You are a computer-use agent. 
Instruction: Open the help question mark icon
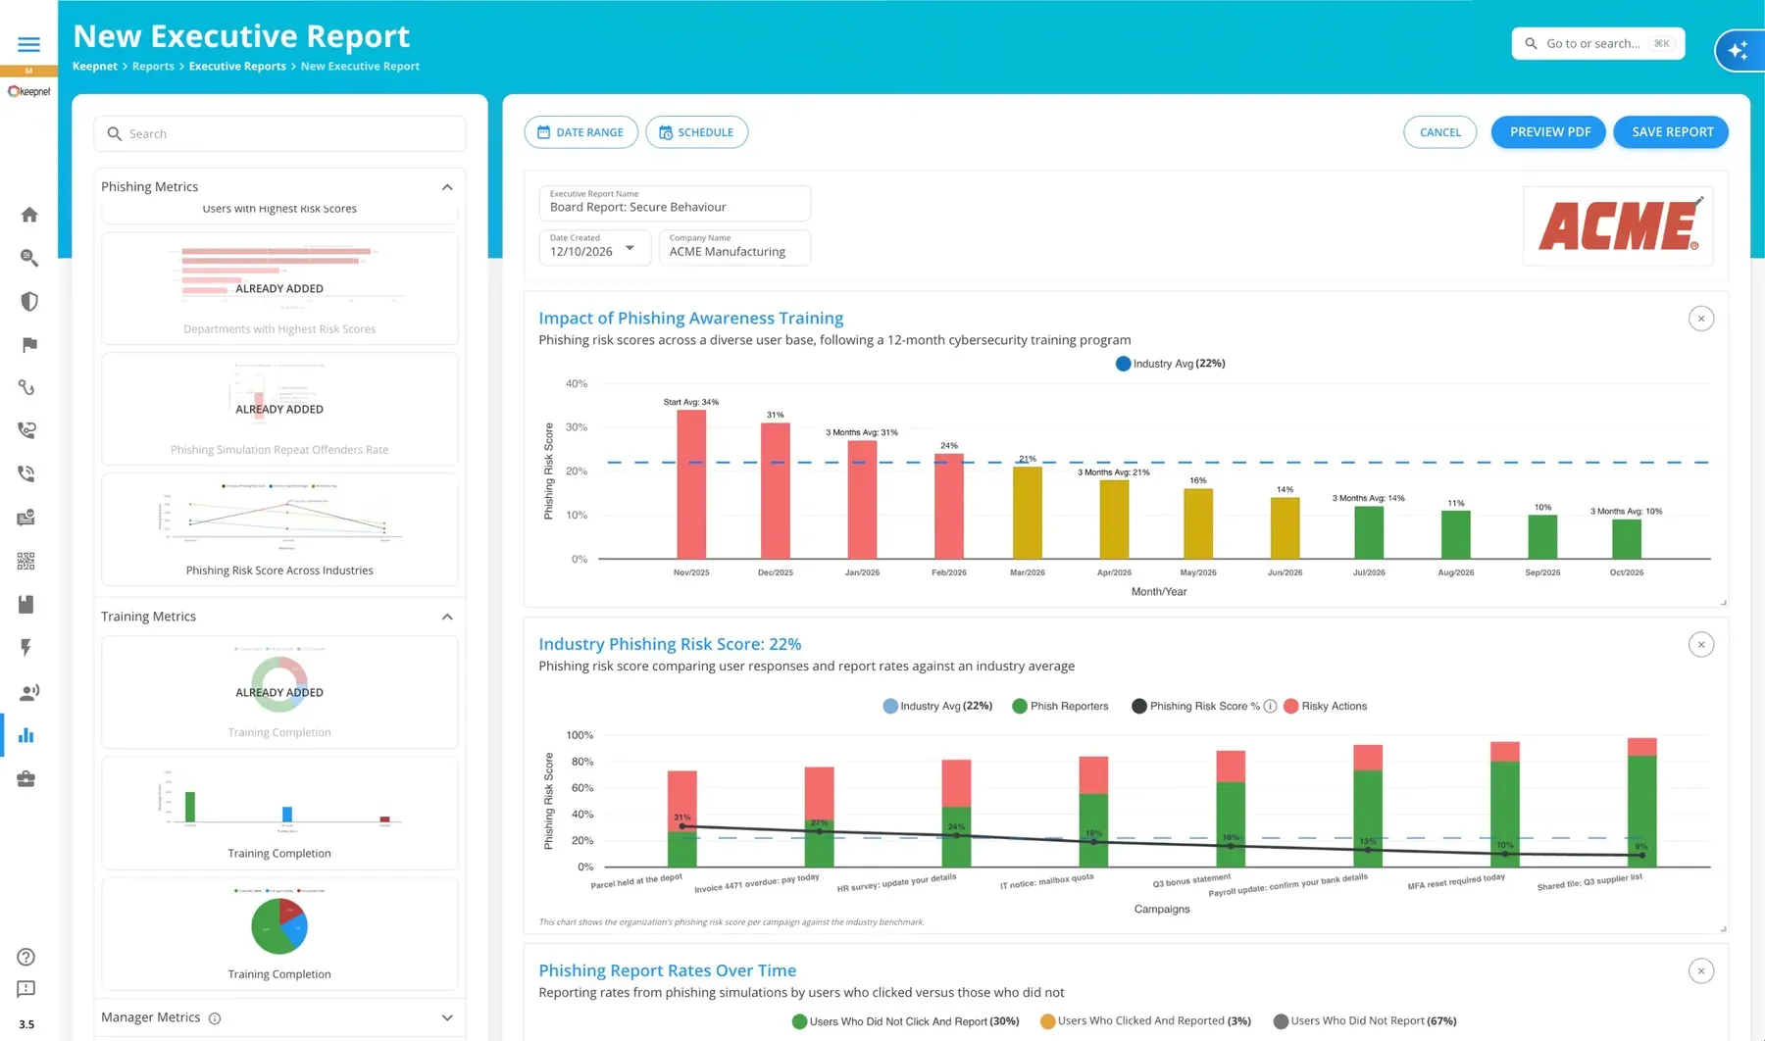click(x=26, y=957)
